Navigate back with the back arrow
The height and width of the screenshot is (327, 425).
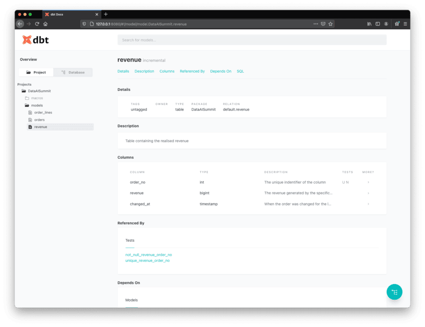click(x=20, y=24)
